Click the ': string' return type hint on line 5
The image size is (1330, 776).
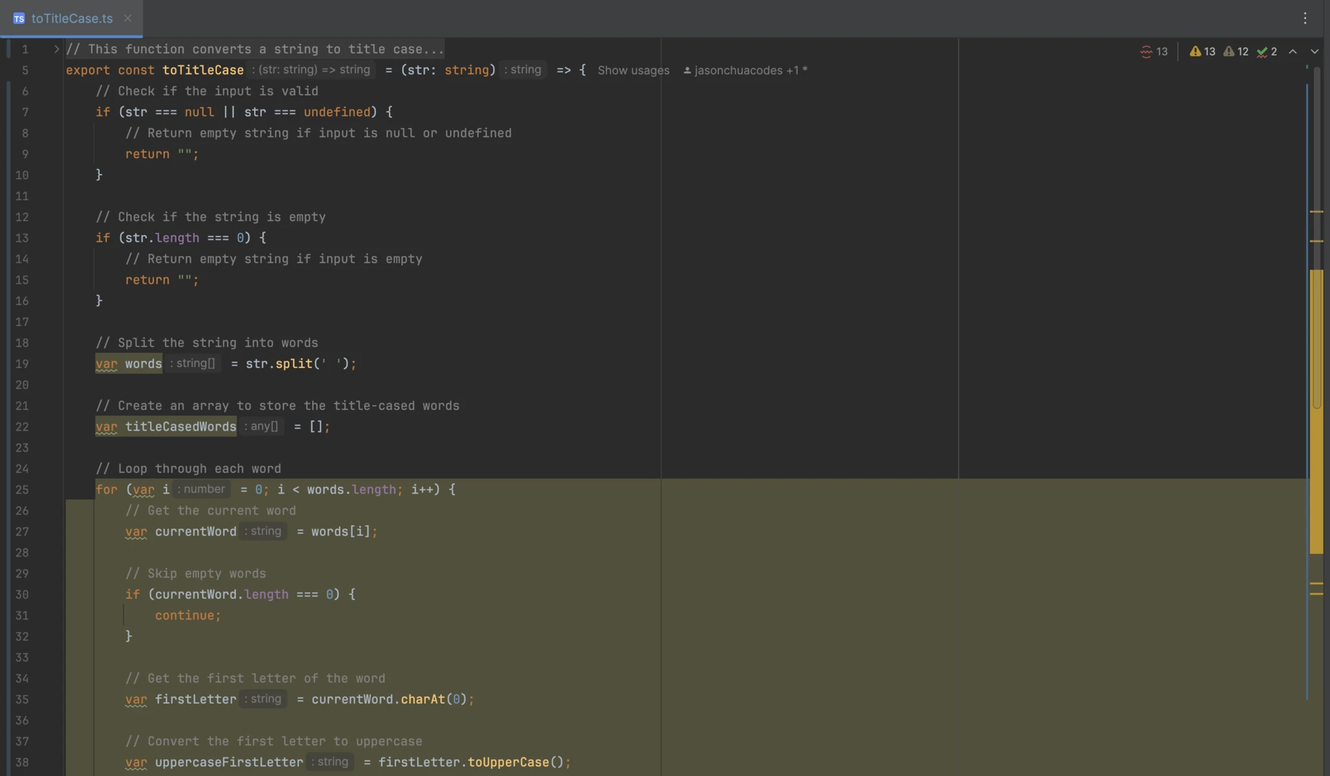(x=524, y=70)
